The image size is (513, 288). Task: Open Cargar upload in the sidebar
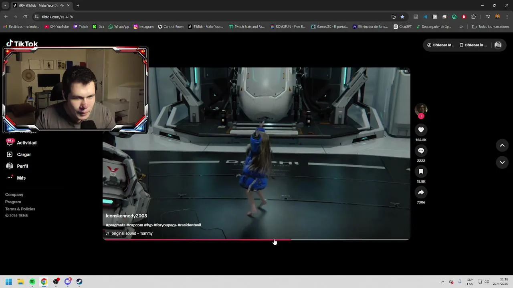(x=24, y=154)
